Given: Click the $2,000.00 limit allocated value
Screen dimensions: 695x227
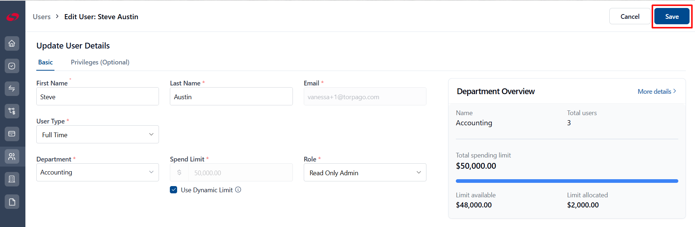Looking at the screenshot, I should pyautogui.click(x=583, y=205).
